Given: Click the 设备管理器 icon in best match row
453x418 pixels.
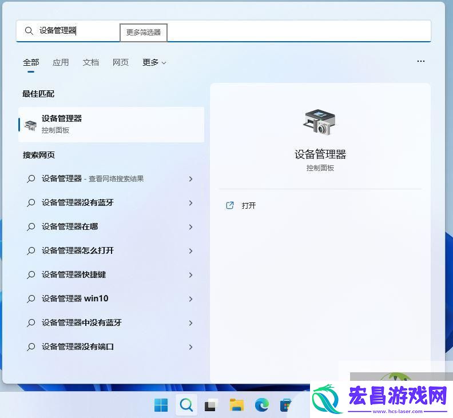Looking at the screenshot, I should tap(31, 125).
